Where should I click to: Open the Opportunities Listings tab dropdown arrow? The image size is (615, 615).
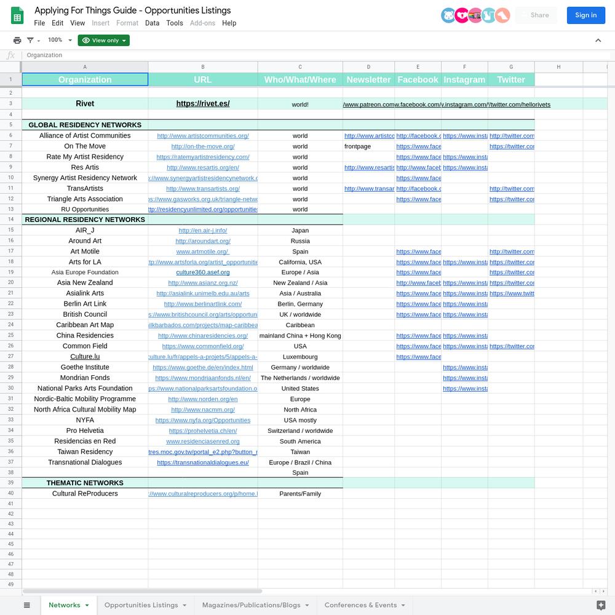(184, 605)
